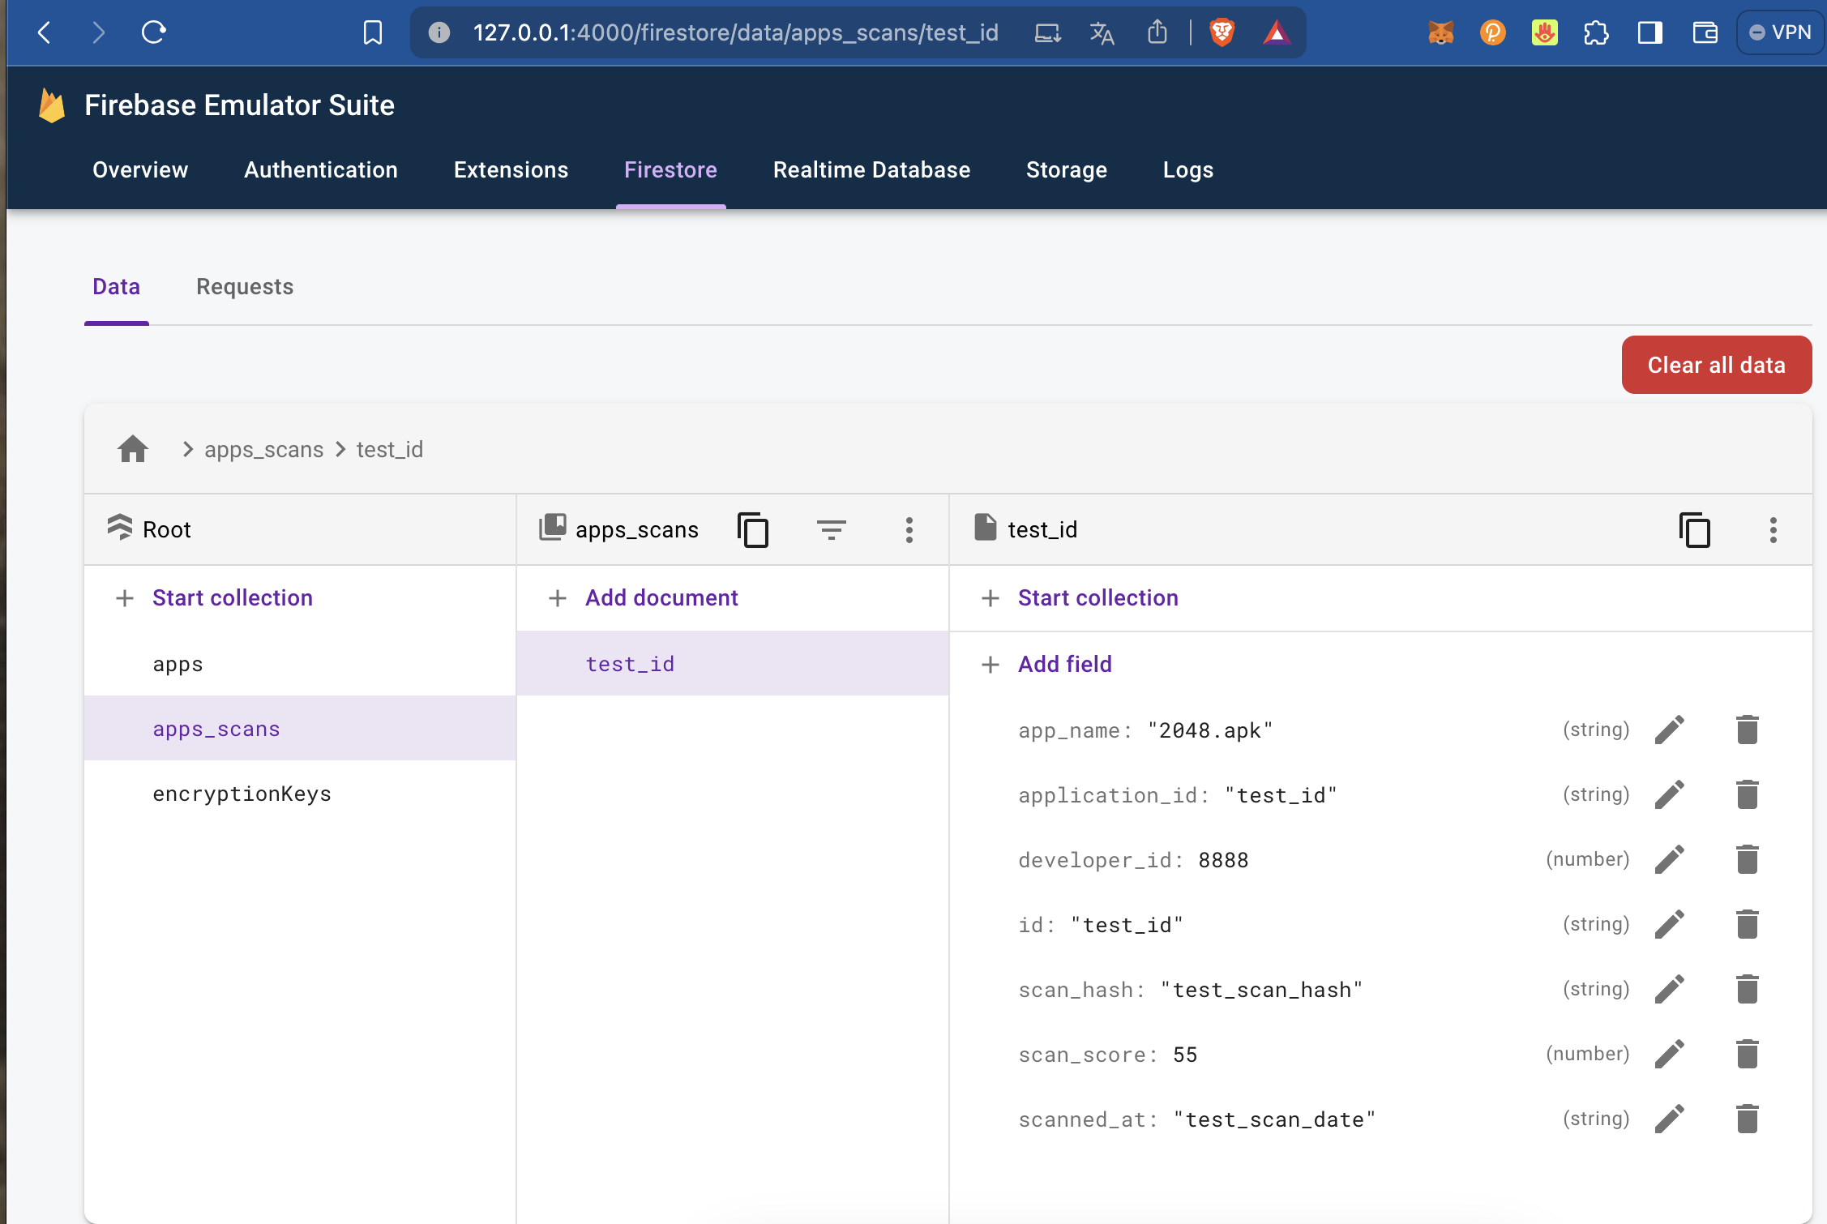The width and height of the screenshot is (1827, 1224).
Task: Bookmark this page
Action: pyautogui.click(x=372, y=32)
